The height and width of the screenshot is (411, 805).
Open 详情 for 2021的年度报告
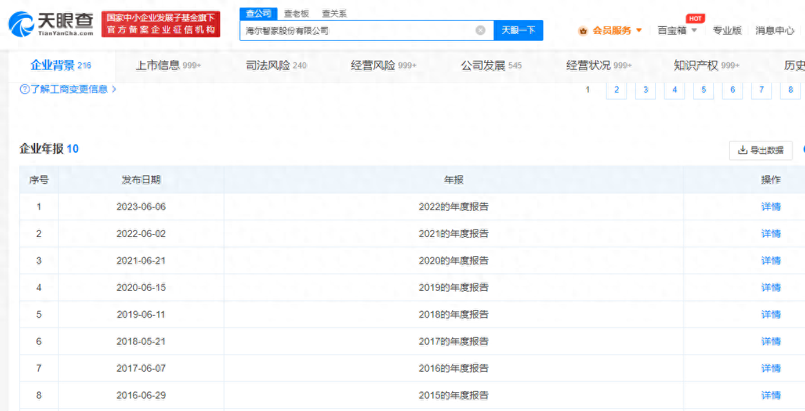point(770,233)
